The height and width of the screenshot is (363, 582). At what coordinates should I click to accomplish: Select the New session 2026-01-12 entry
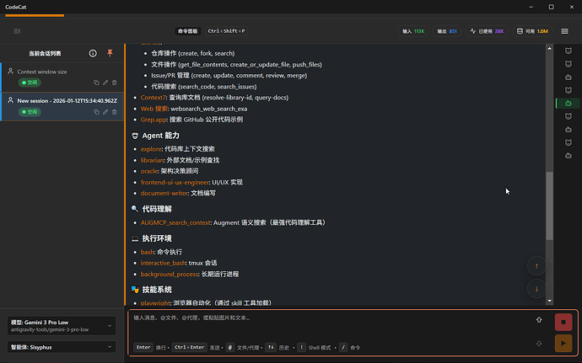coord(62,106)
